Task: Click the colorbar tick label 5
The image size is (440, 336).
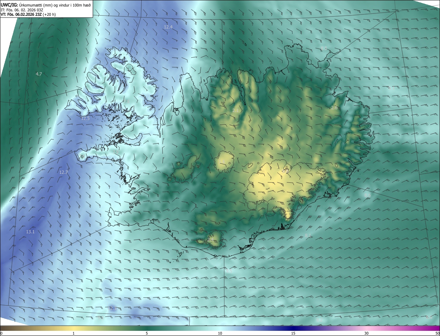Action: pyautogui.click(x=147, y=333)
